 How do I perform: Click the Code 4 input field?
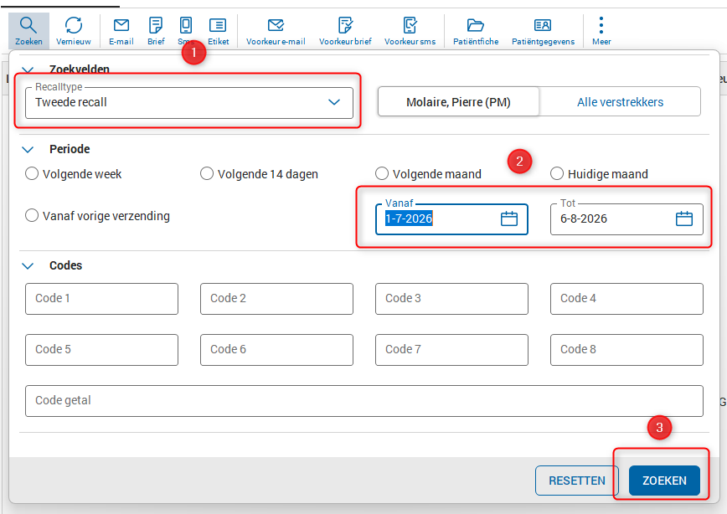pos(626,299)
